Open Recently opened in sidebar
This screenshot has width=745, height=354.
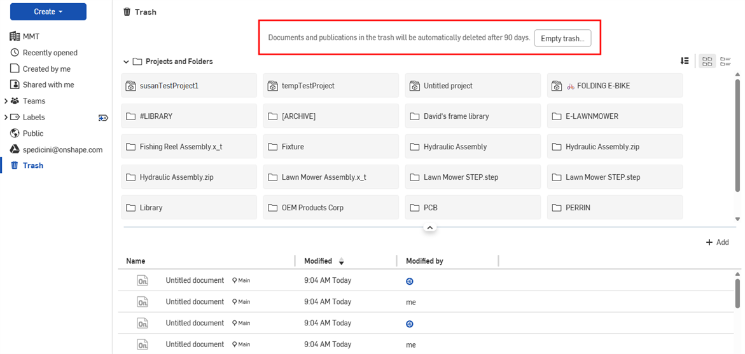pos(50,53)
